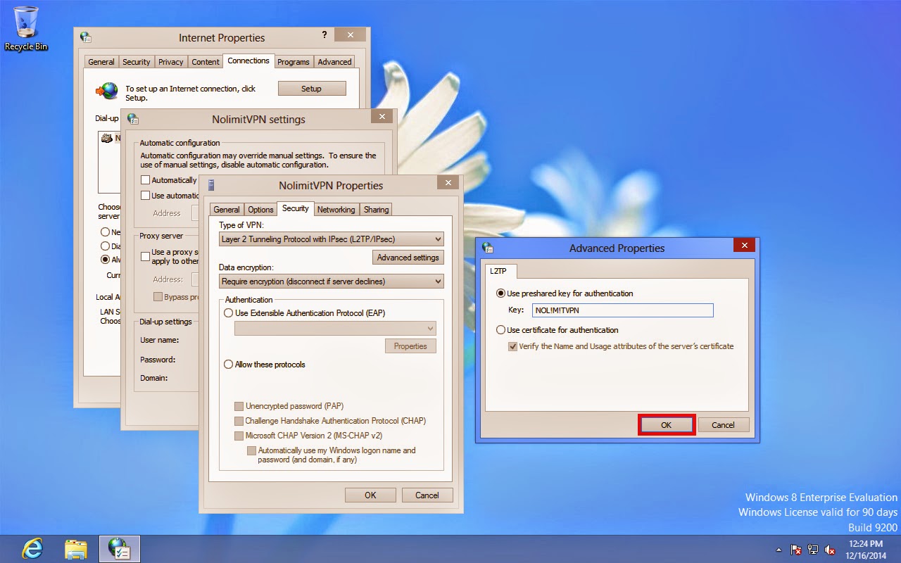The image size is (901, 563).
Task: Click the NolimitVPN Properties title bar icon
Action: point(211,185)
